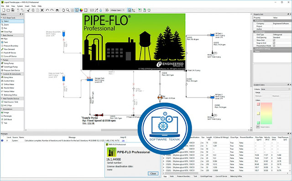This screenshot has width=292, height=181.
Task: Click the Save disk toolbar icon
Action: click(x=13, y=10)
